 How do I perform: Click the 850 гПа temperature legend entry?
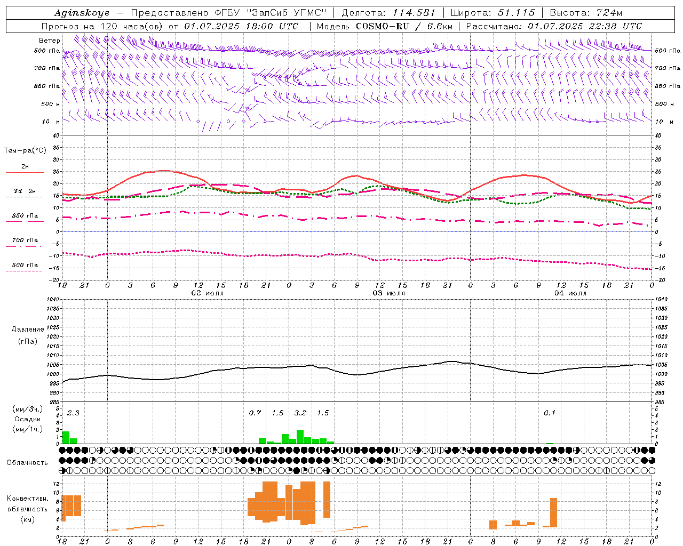tap(25, 216)
